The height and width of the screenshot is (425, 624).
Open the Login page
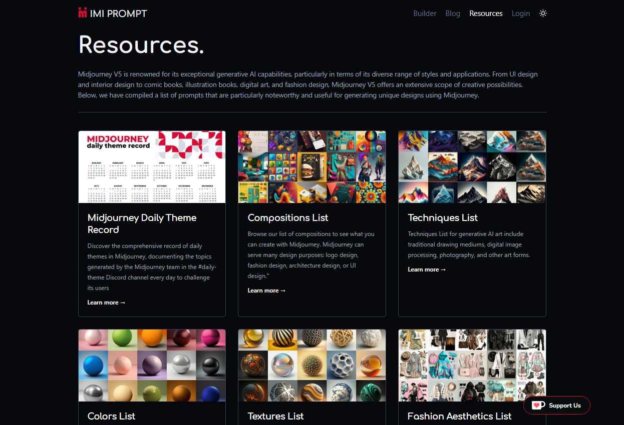click(x=521, y=13)
